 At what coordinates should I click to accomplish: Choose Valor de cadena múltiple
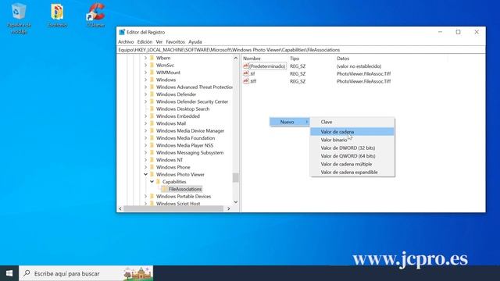click(352, 164)
